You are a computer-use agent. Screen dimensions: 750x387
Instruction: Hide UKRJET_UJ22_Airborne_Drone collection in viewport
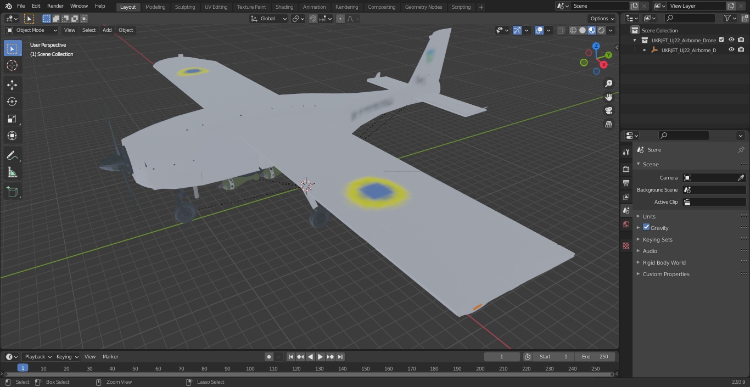pos(731,40)
